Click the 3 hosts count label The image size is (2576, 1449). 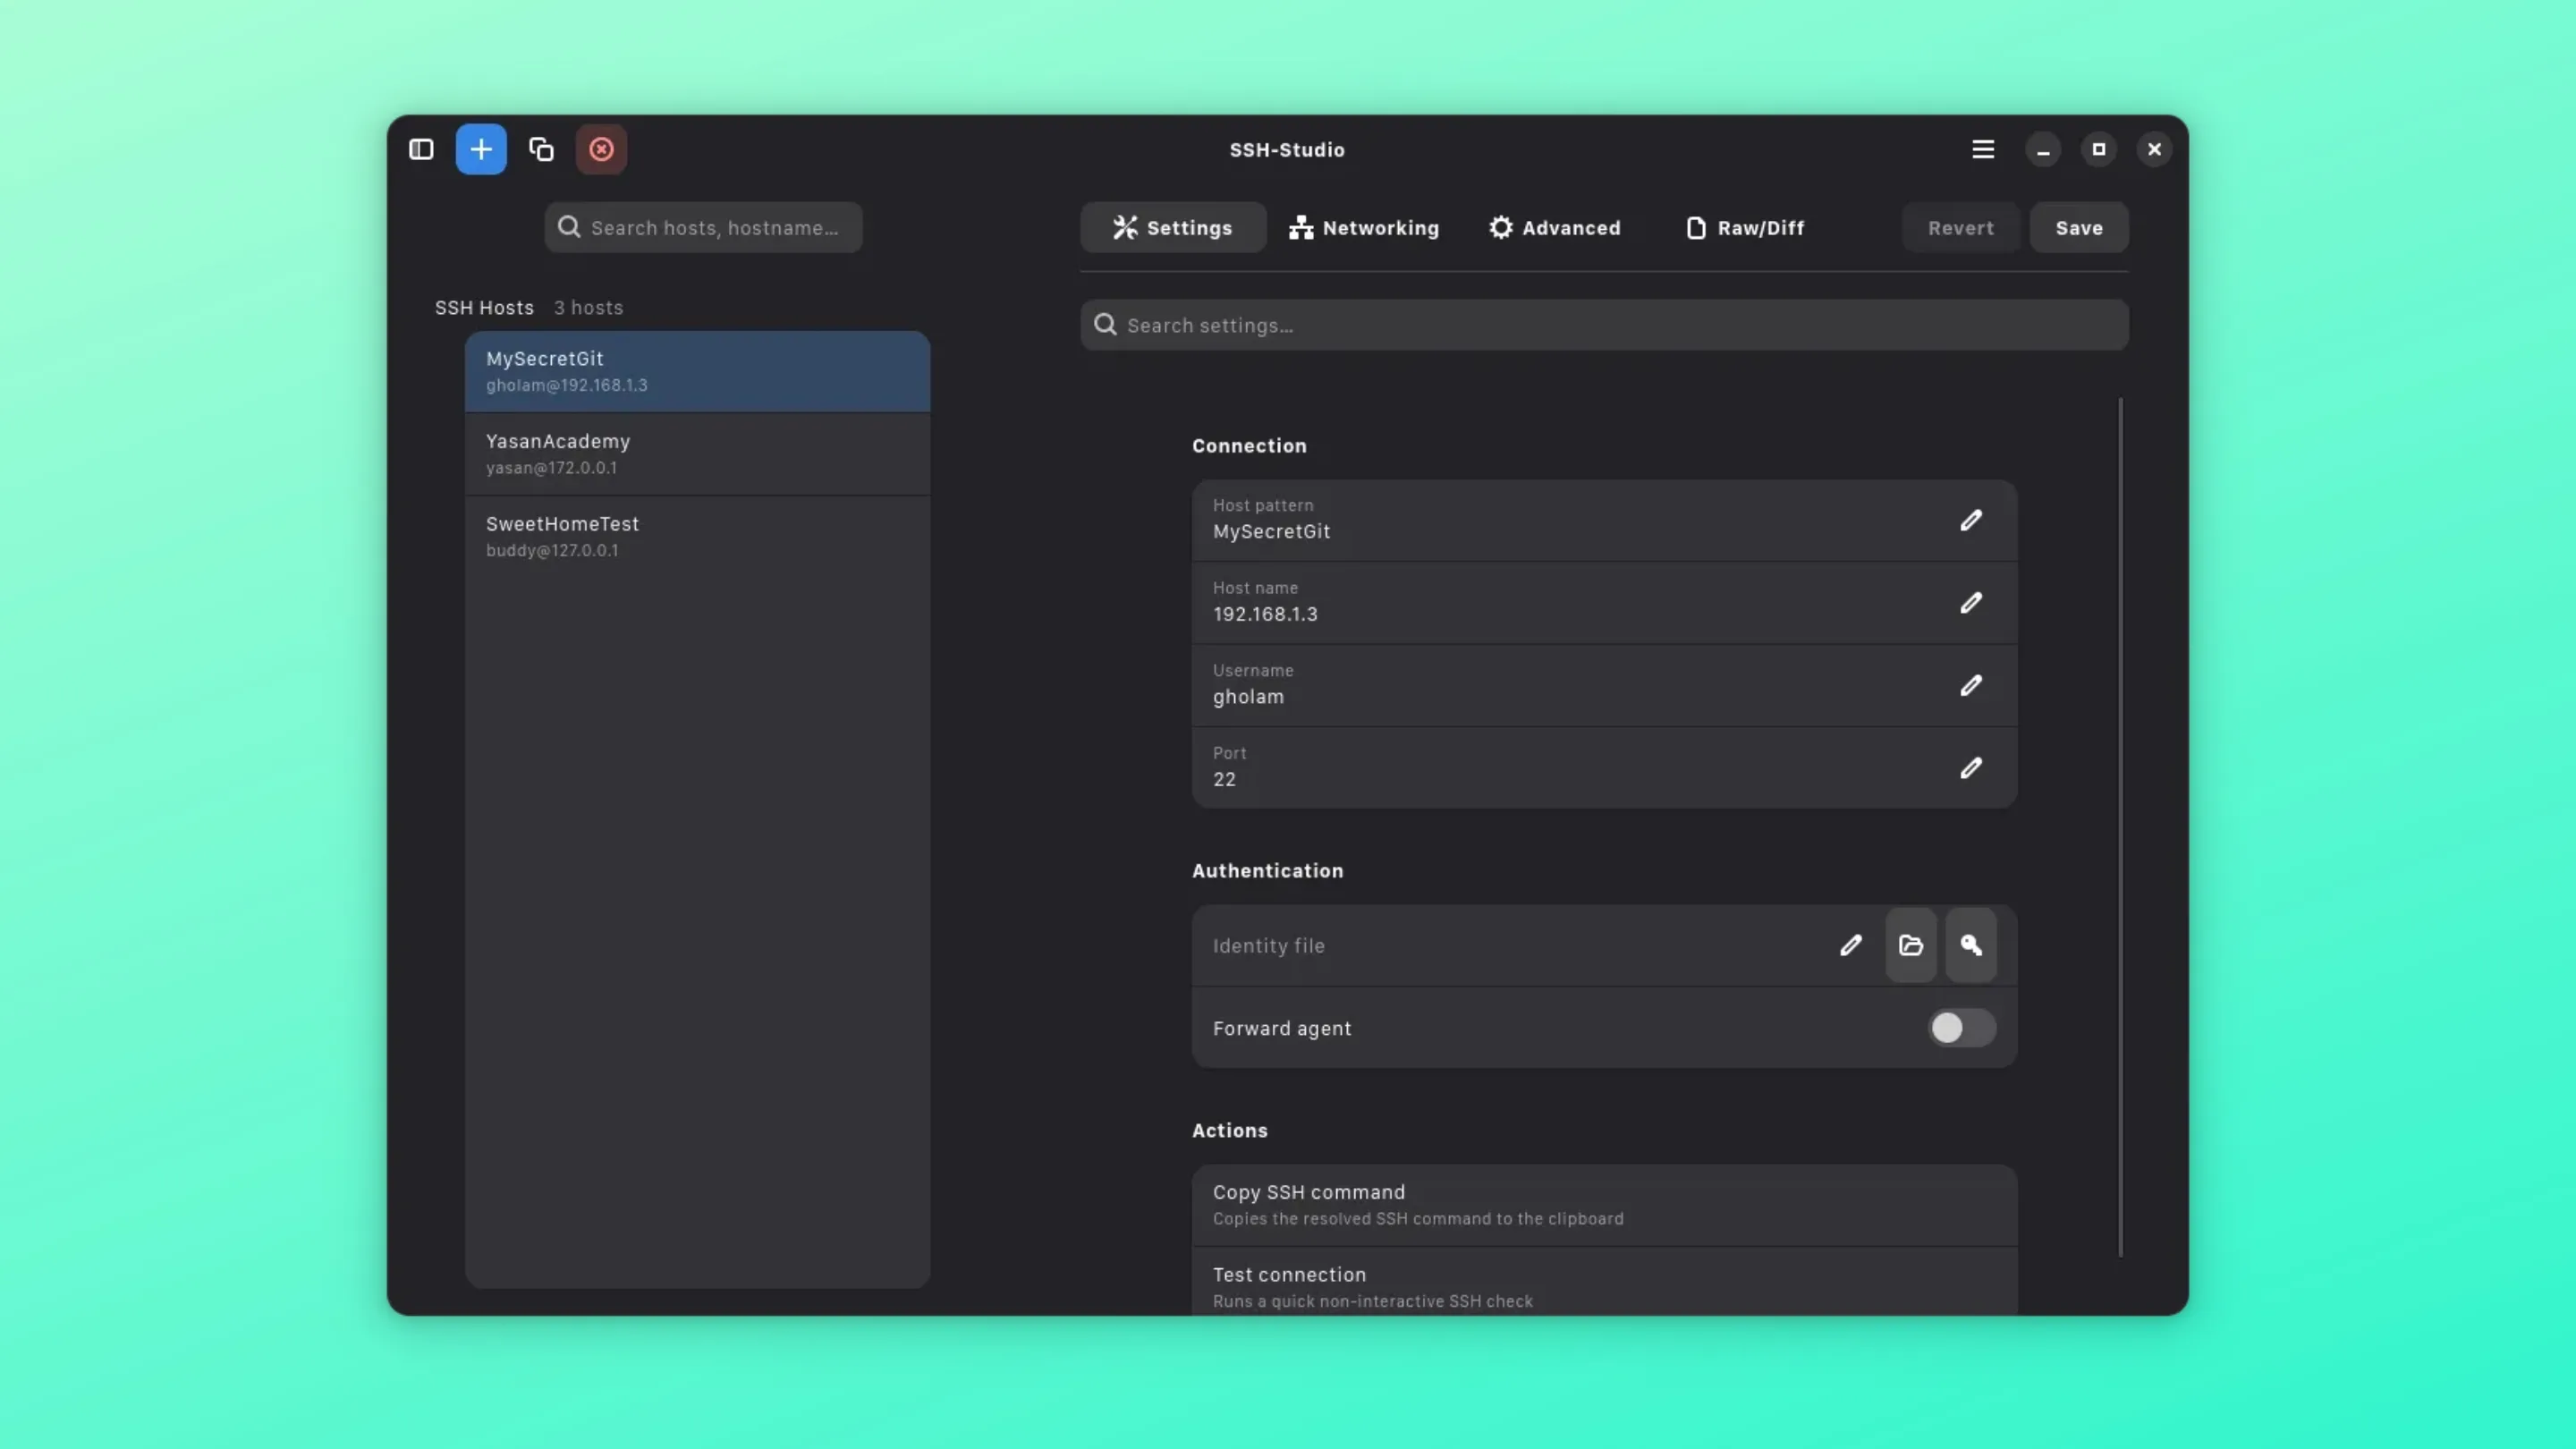point(588,308)
